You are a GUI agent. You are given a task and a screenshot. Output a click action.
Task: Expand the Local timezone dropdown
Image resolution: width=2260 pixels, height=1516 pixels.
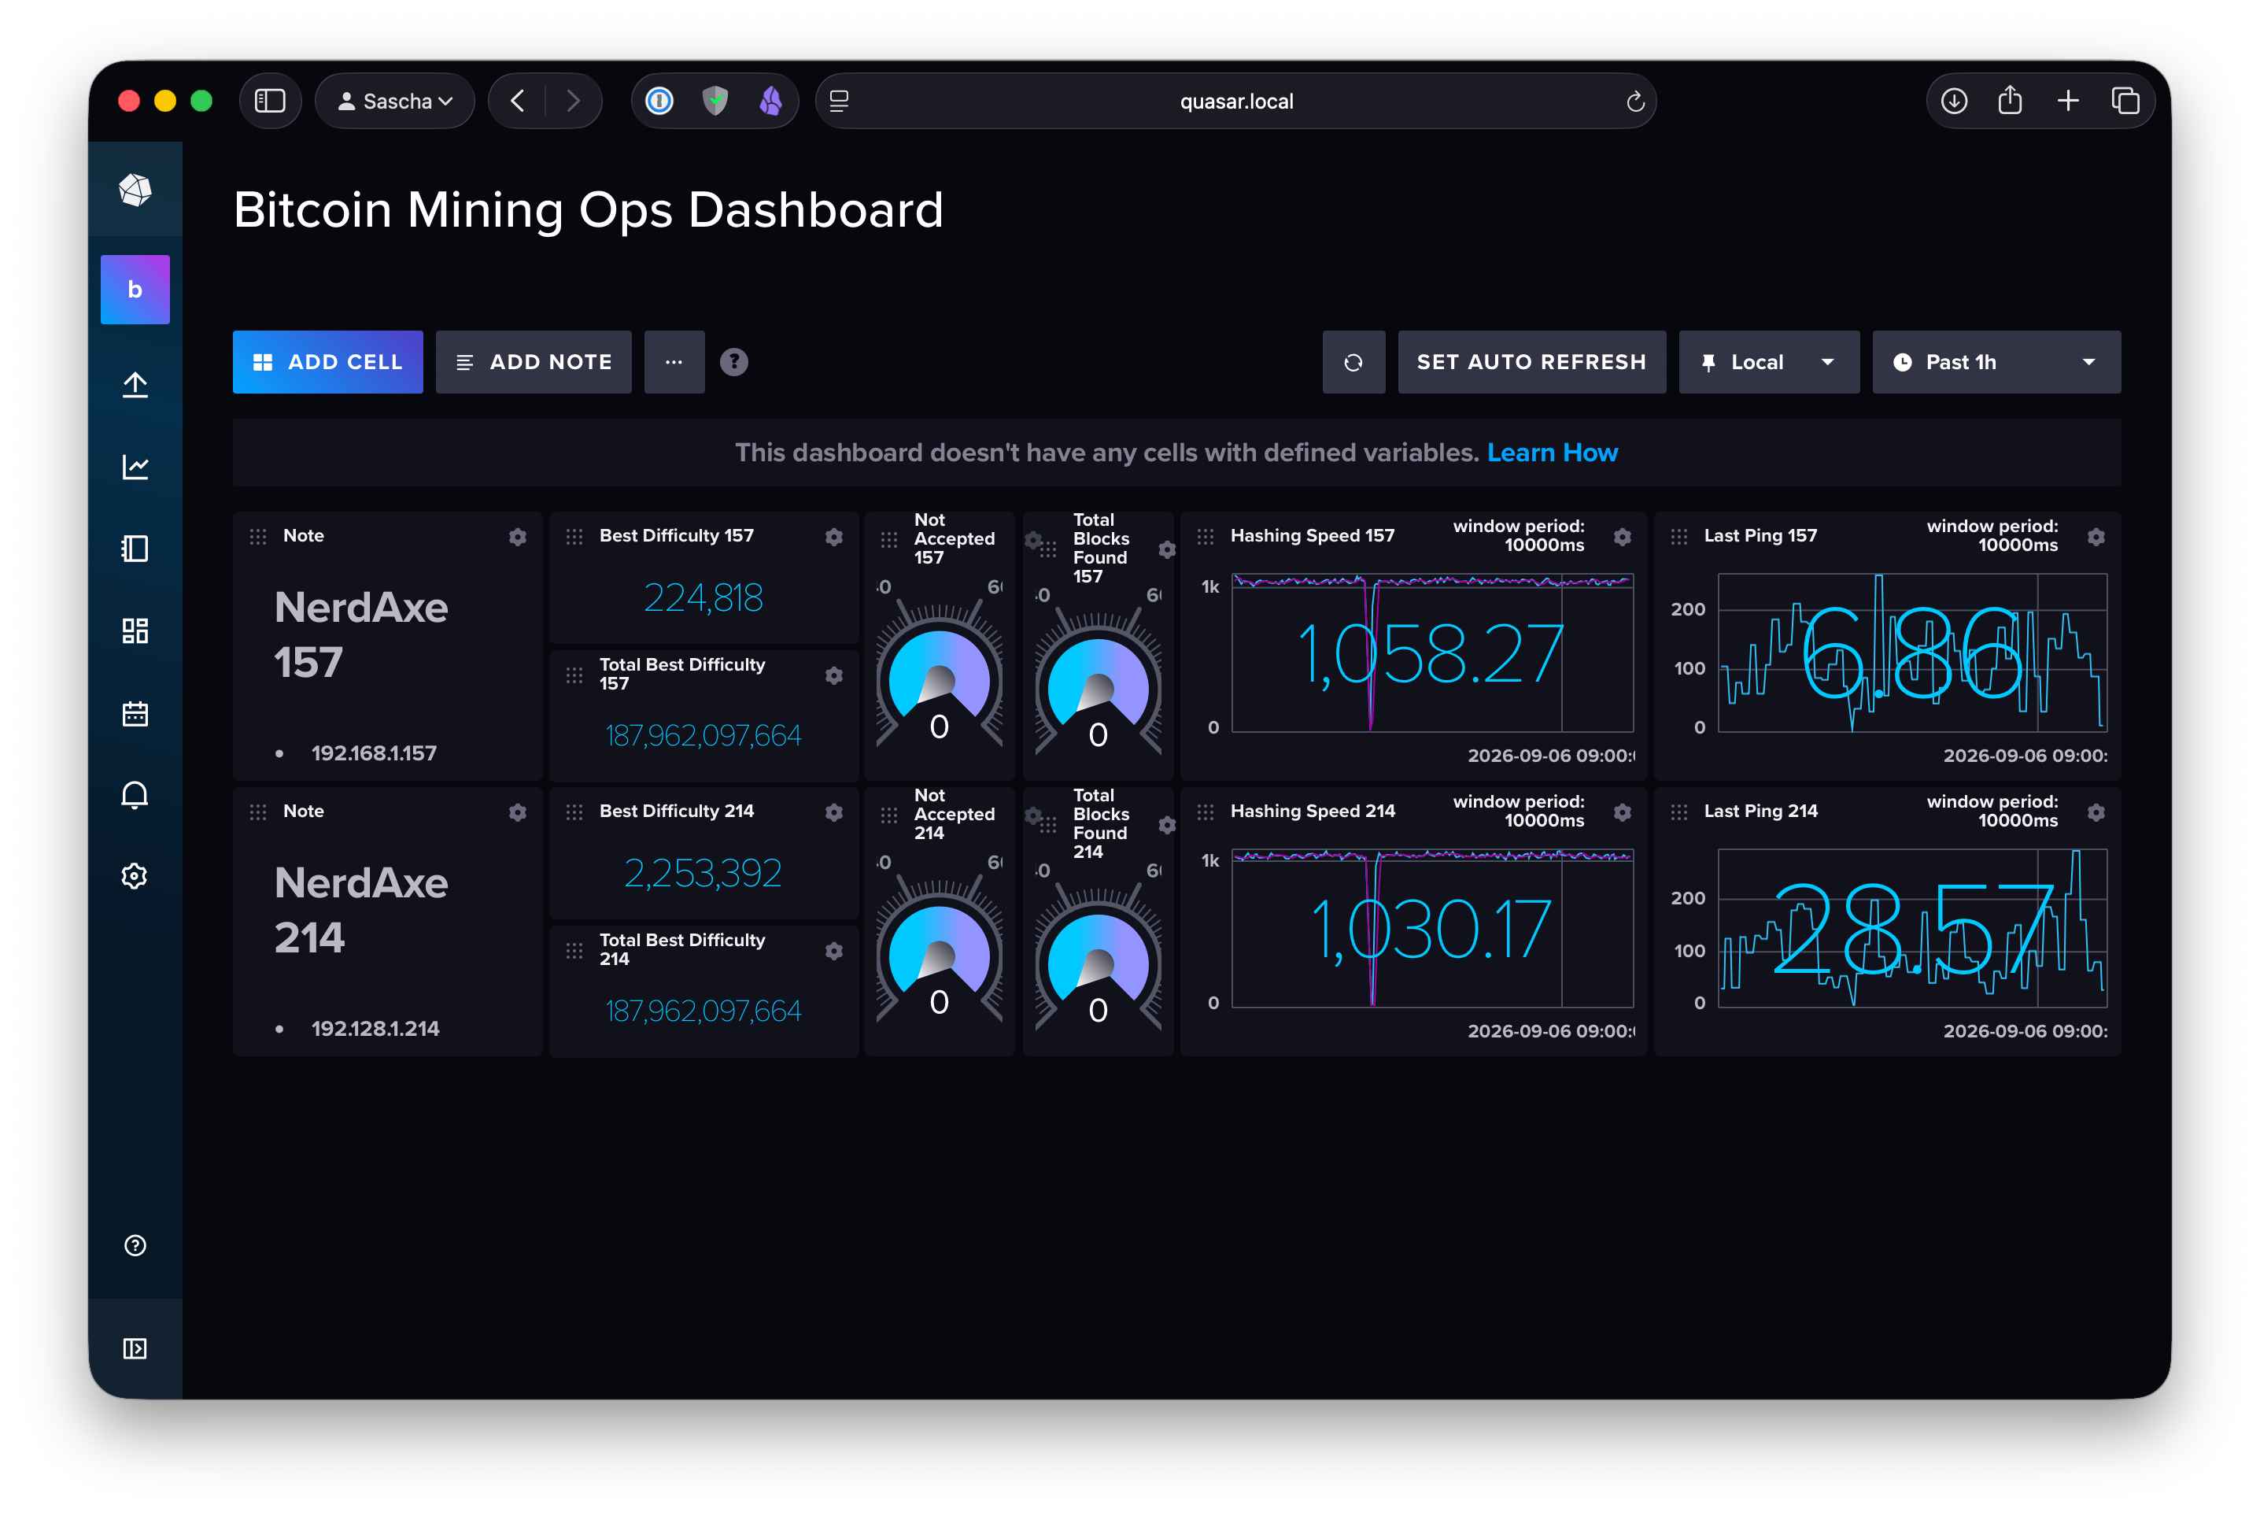(1769, 361)
